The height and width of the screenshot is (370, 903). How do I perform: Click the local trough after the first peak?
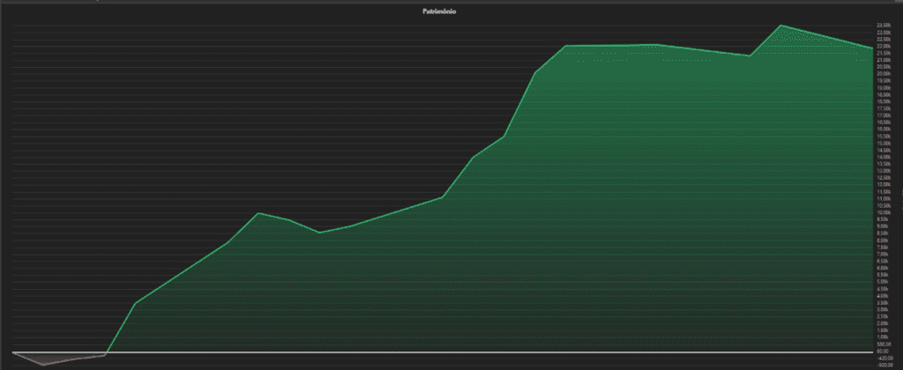319,233
